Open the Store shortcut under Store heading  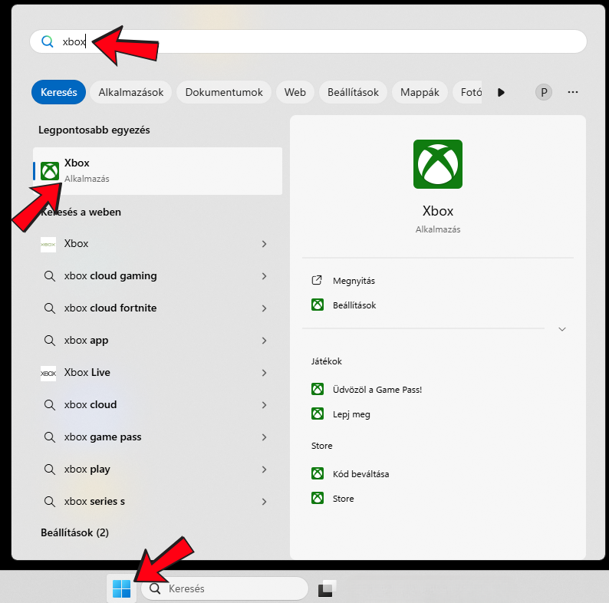(344, 498)
